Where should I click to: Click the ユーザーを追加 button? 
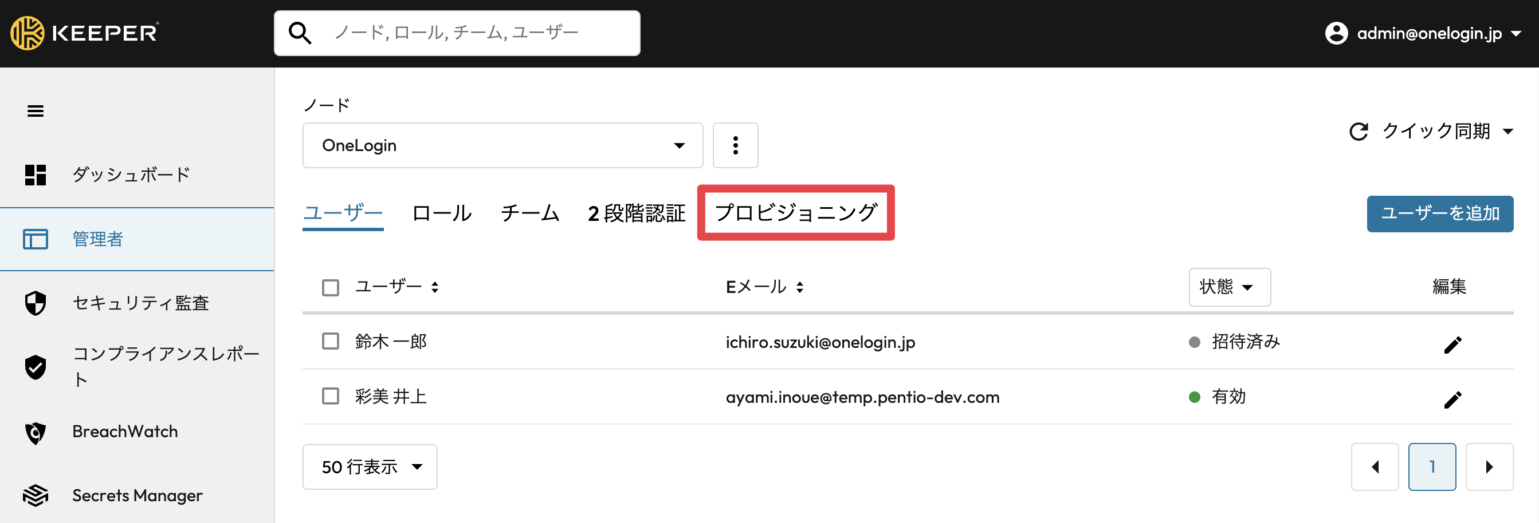click(1440, 213)
